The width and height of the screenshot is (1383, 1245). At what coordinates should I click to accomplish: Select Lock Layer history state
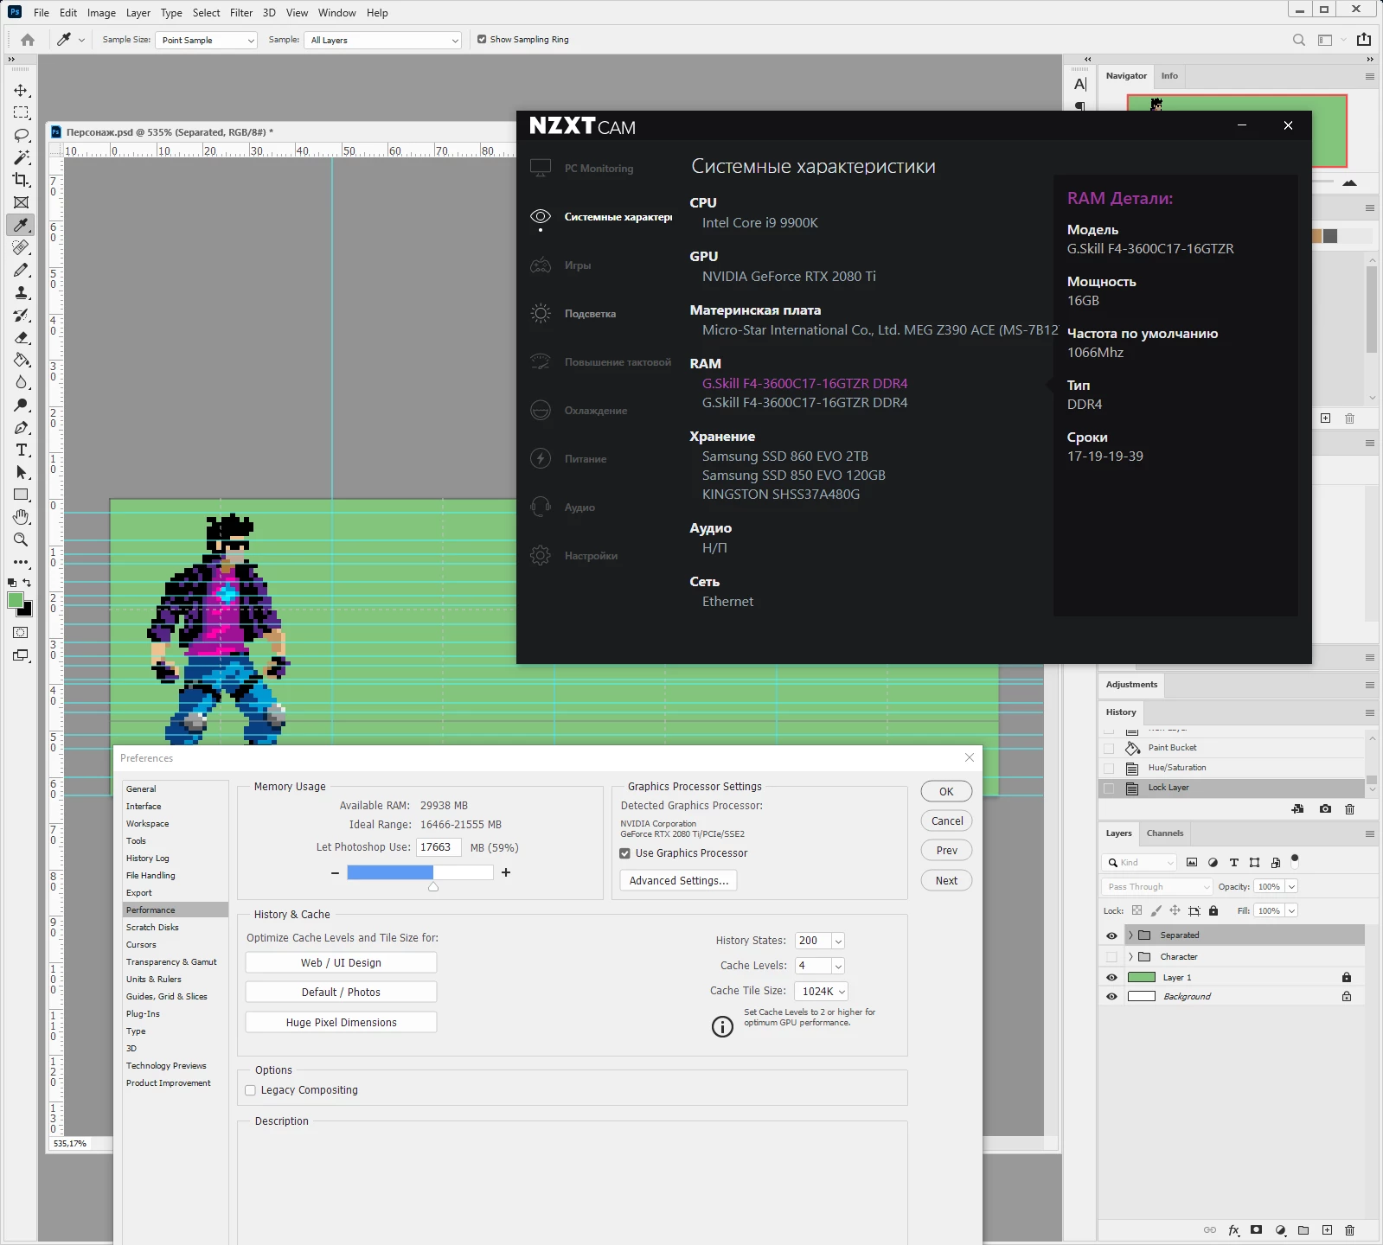click(x=1231, y=788)
